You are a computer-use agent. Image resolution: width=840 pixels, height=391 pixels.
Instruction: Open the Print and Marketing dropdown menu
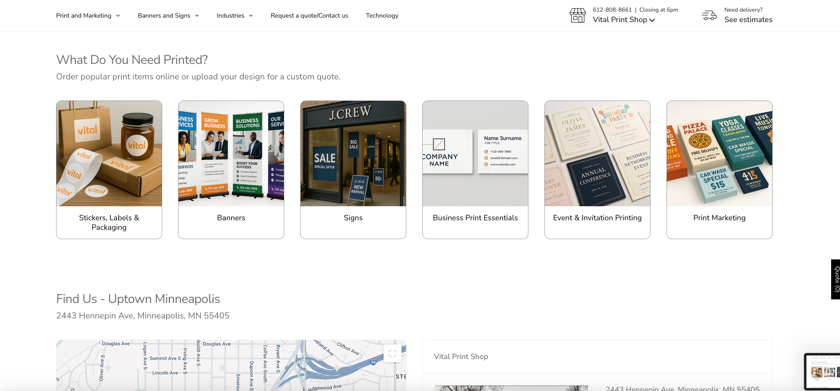(x=88, y=15)
